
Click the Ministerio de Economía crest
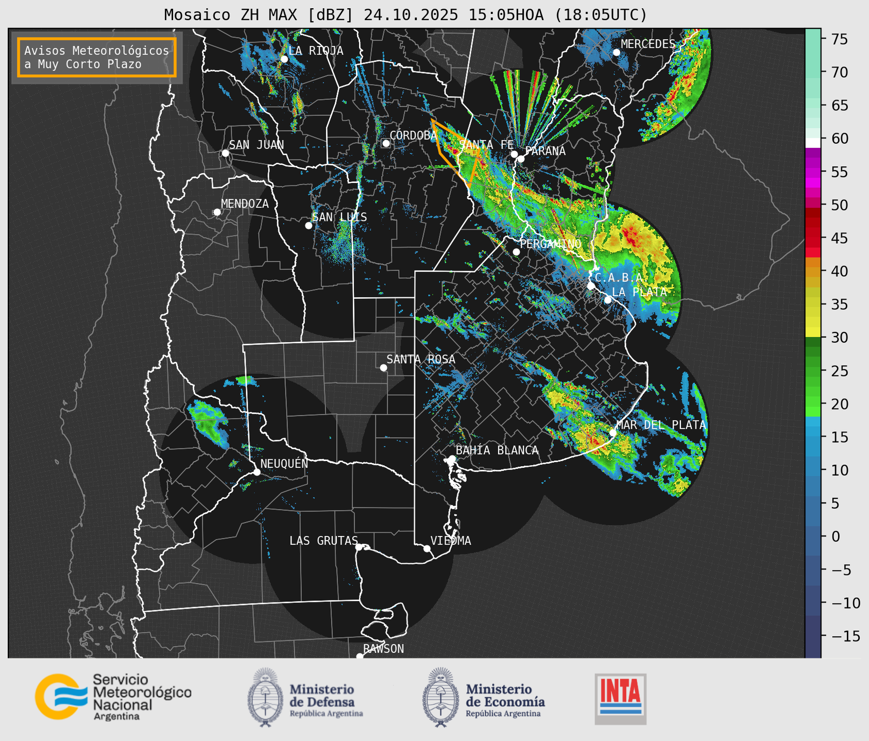(440, 698)
